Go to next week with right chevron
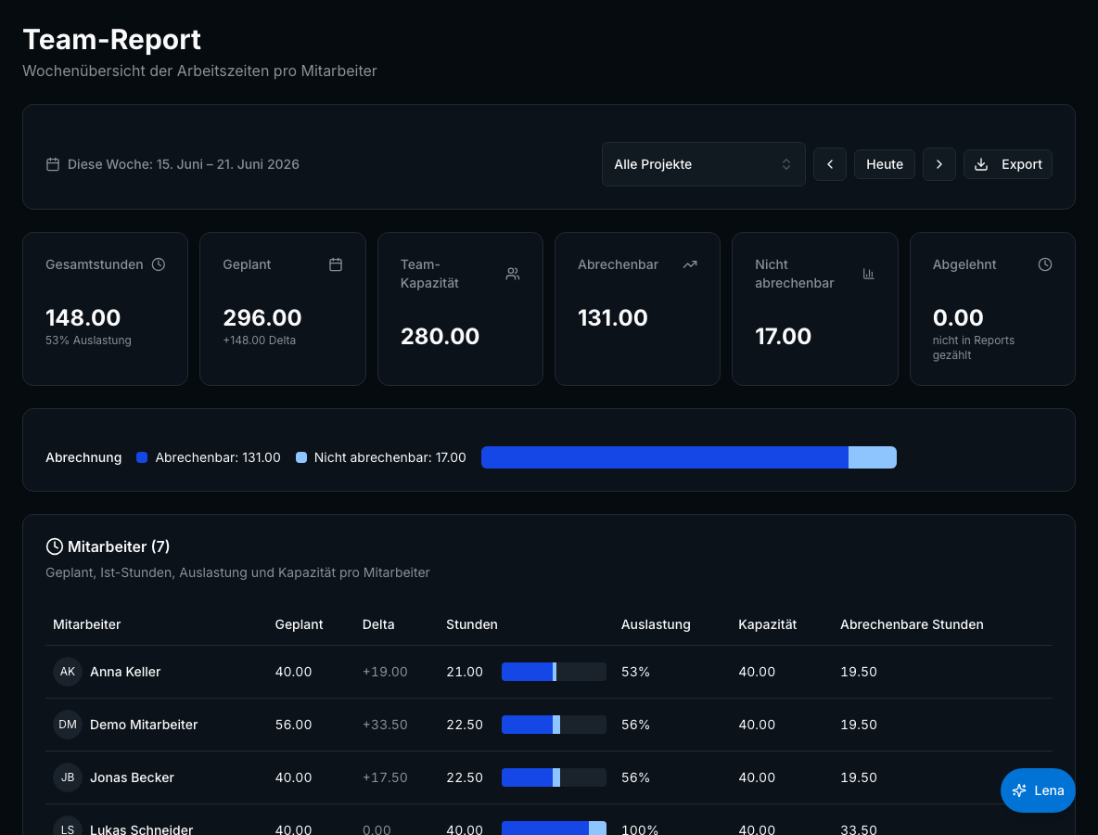The height and width of the screenshot is (835, 1098). point(939,164)
